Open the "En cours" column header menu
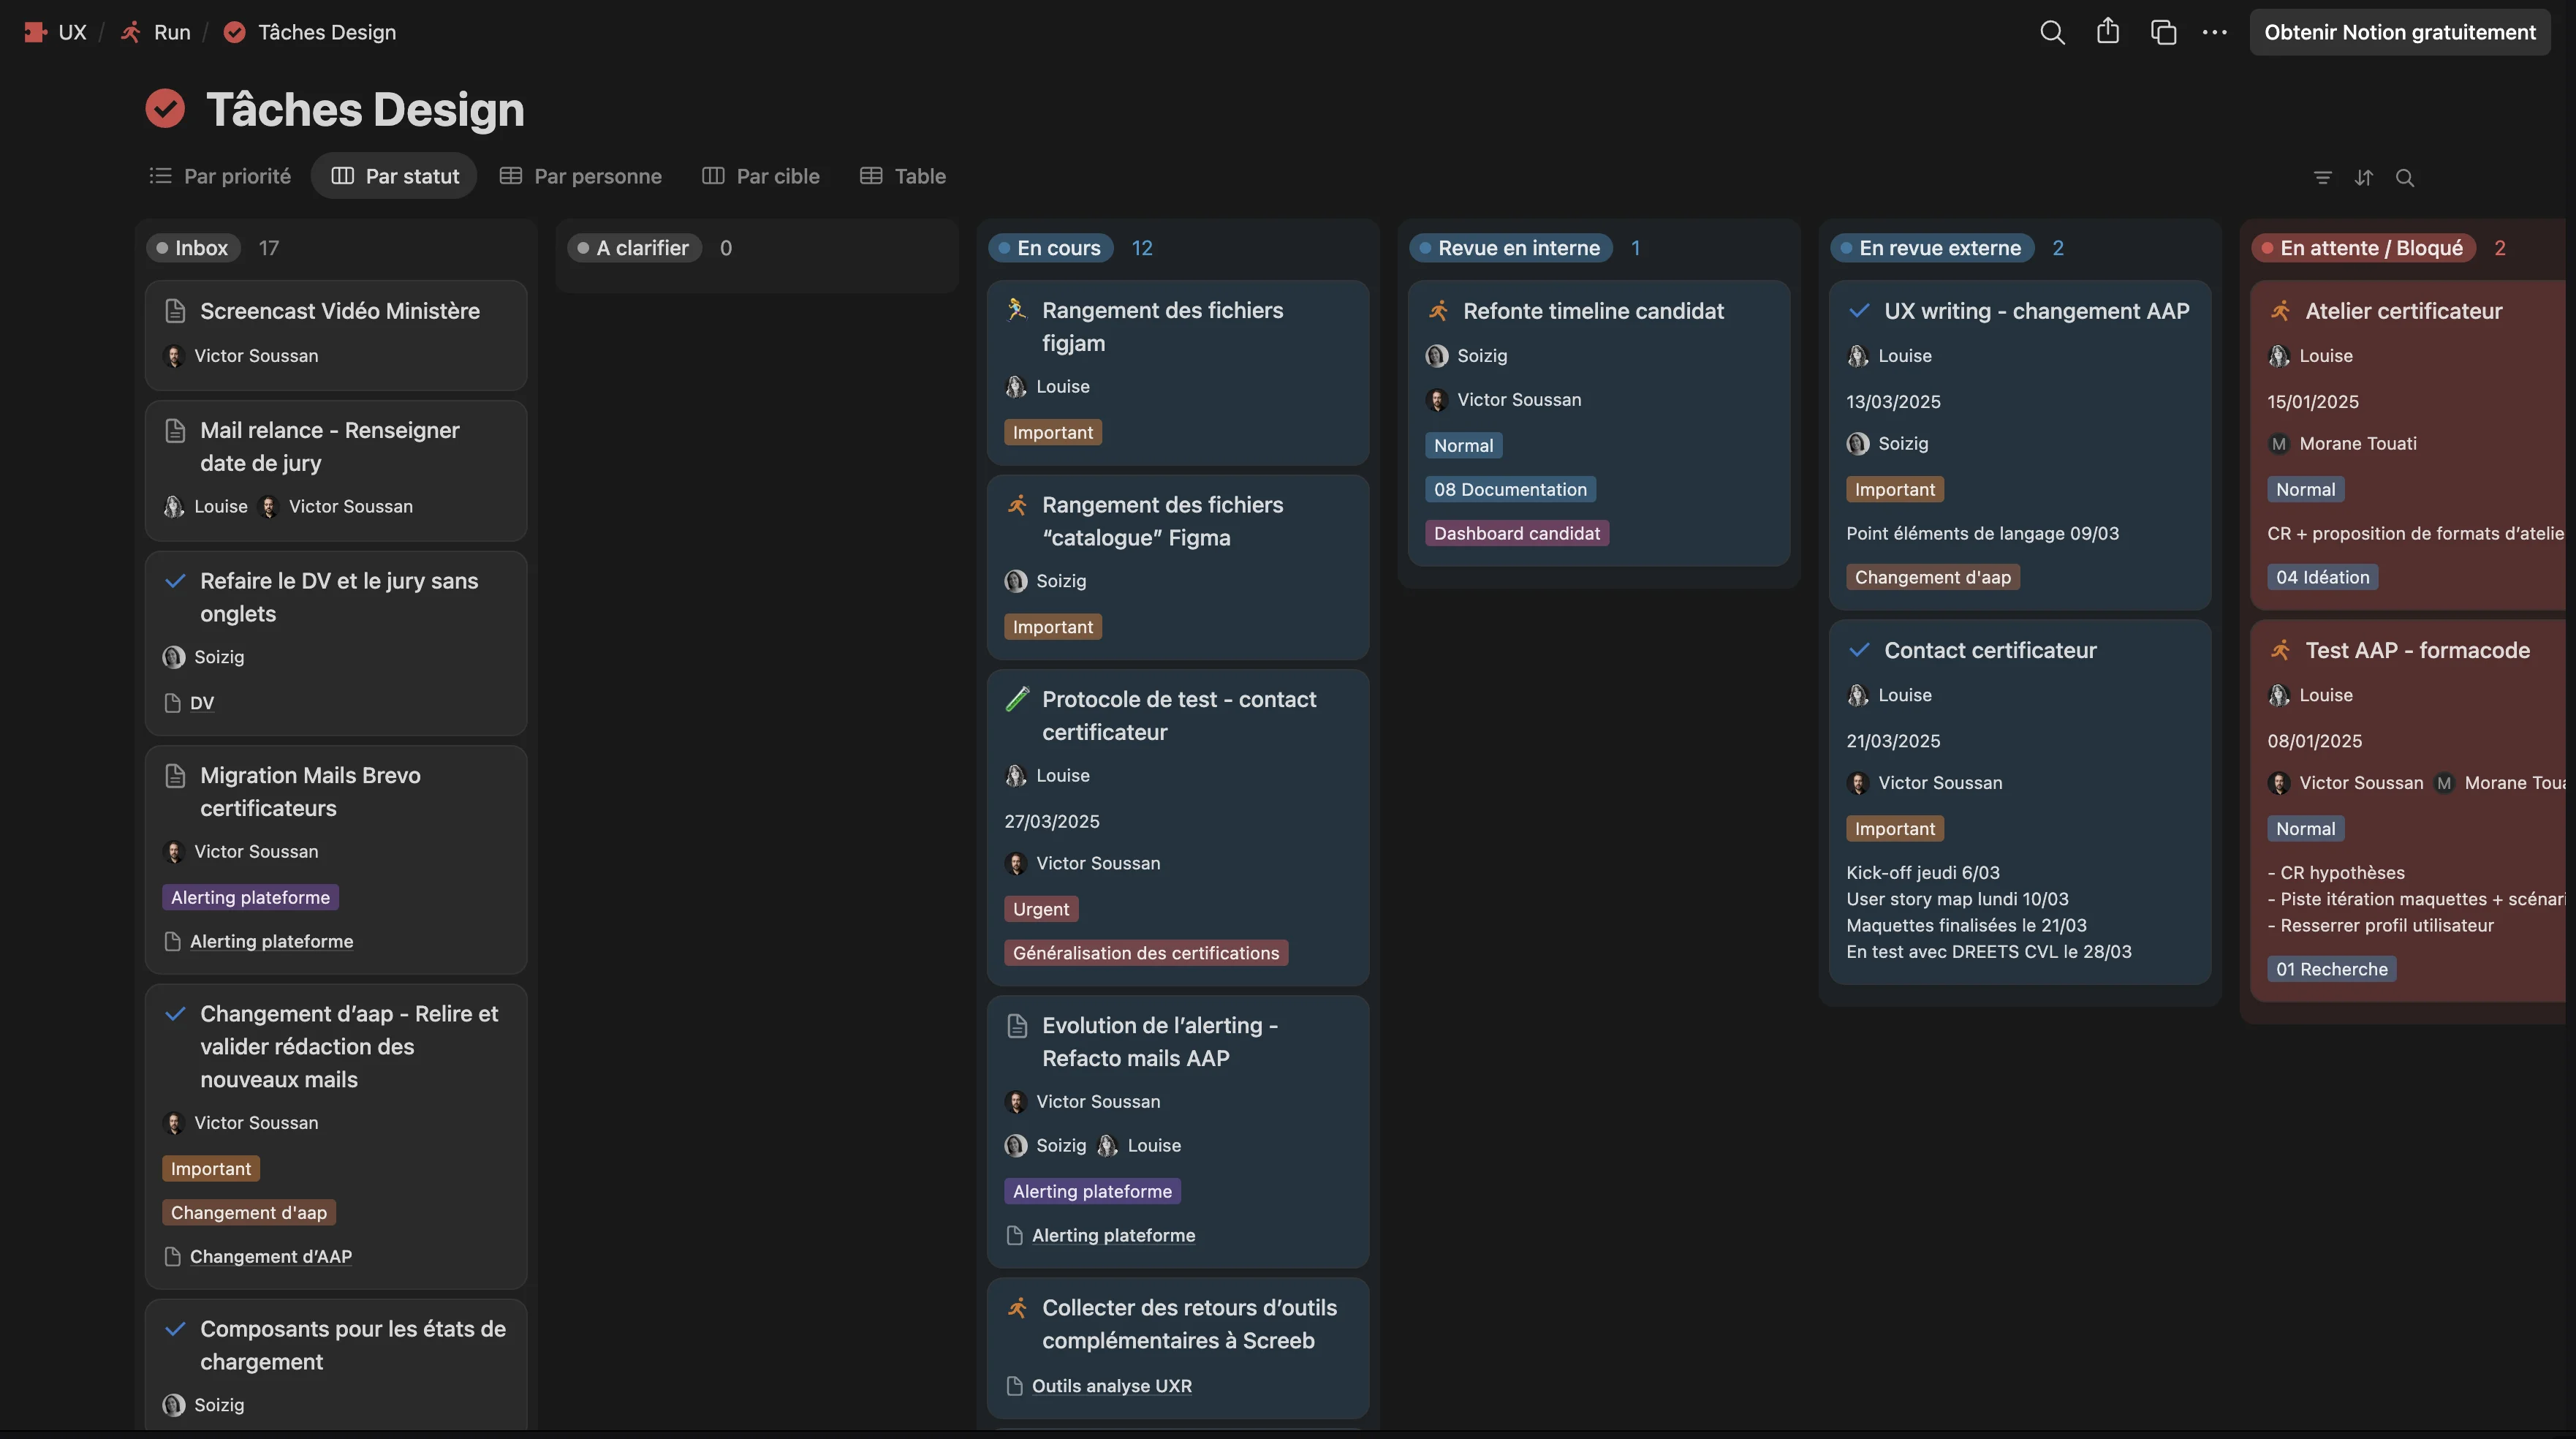The image size is (2576, 1439). pyautogui.click(x=1050, y=248)
